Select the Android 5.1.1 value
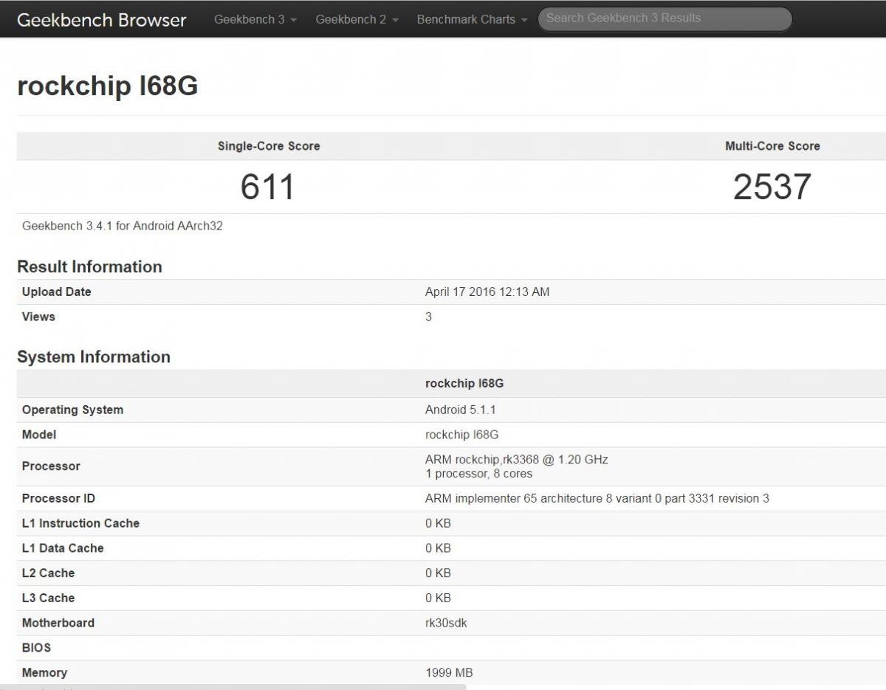 pyautogui.click(x=461, y=410)
